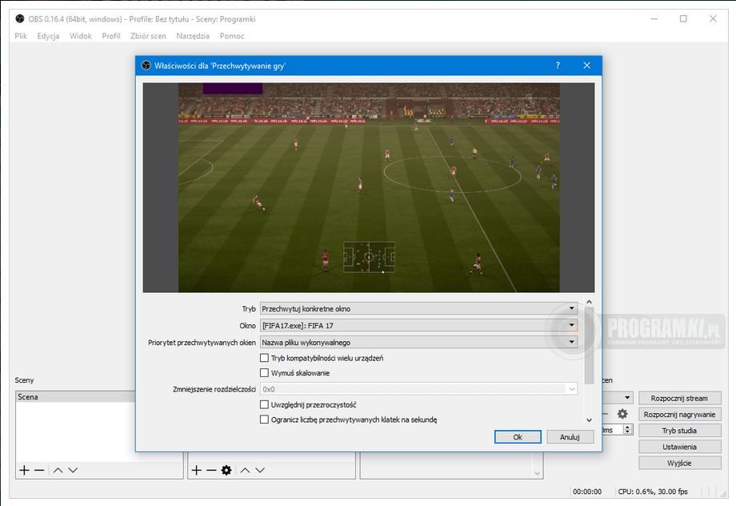
Task: Open the Zbiór scen menu
Action: click(x=148, y=36)
